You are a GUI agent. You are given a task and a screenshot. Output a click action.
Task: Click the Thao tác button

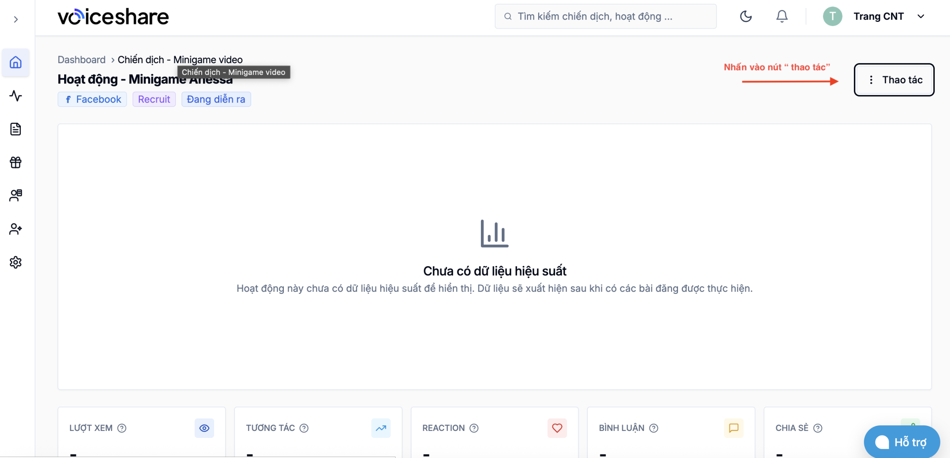[894, 80]
